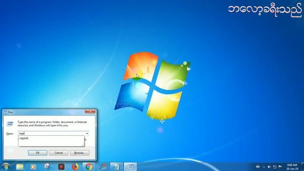
Task: Open the network tray icon
Action: point(275,167)
